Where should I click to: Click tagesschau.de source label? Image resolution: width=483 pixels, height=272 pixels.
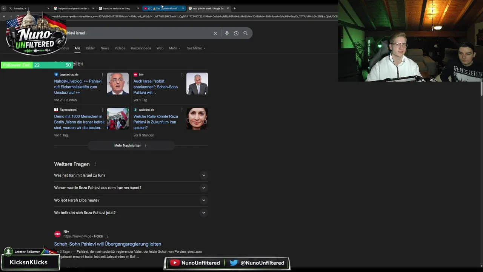pos(69,75)
